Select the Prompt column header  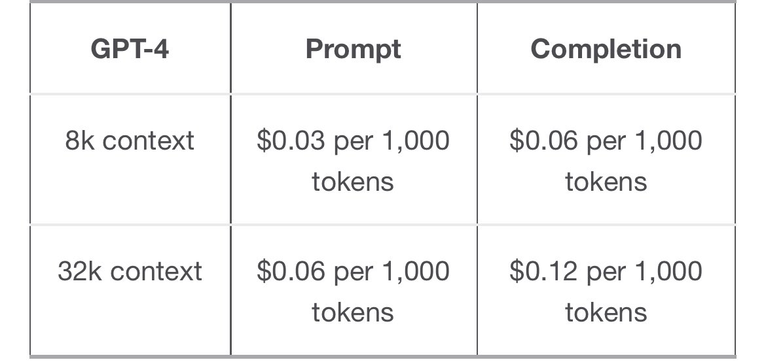tap(353, 50)
